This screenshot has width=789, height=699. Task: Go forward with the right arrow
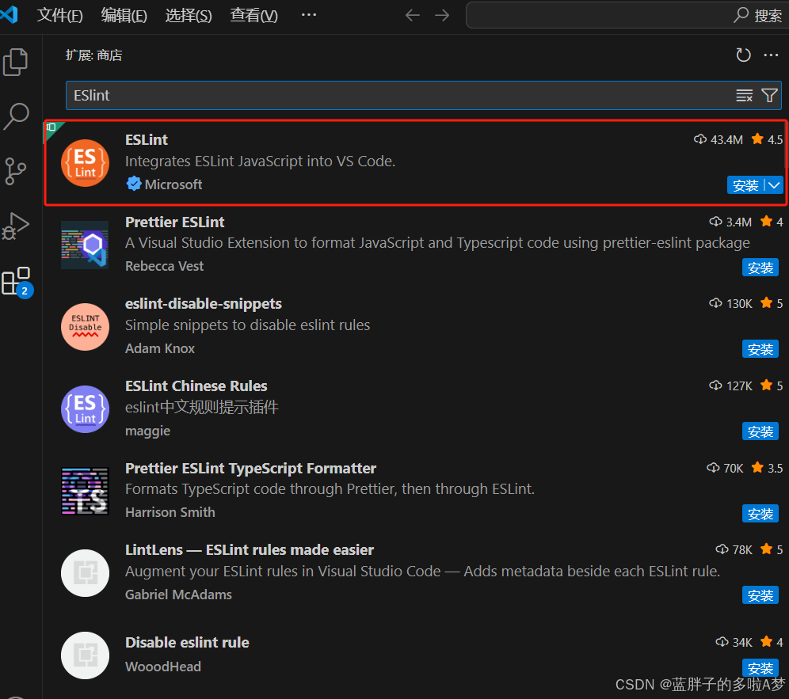point(442,15)
